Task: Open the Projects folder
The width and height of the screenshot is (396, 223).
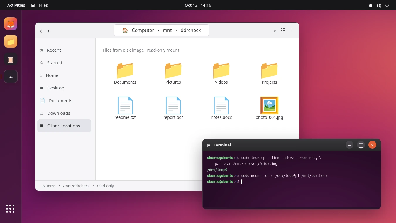Action: tap(269, 70)
